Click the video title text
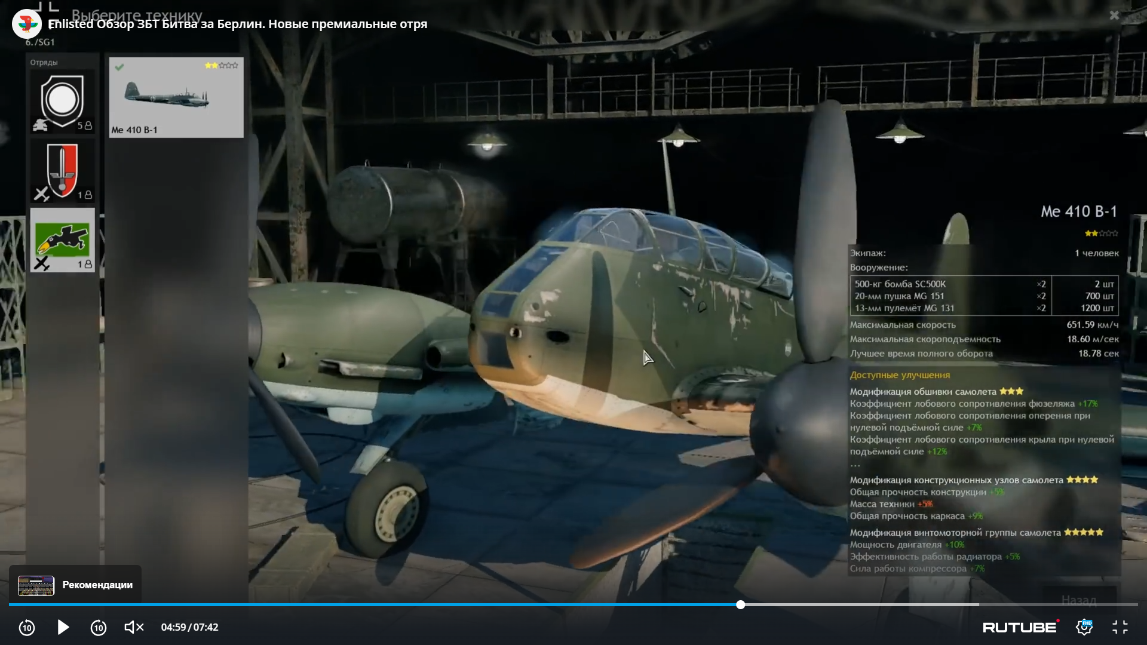 238,24
